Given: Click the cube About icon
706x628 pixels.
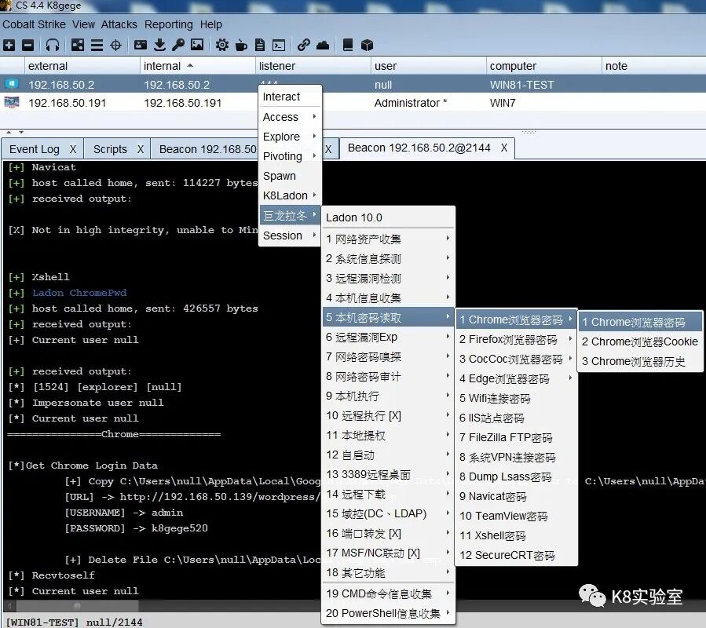Looking at the screenshot, I should click(x=368, y=45).
